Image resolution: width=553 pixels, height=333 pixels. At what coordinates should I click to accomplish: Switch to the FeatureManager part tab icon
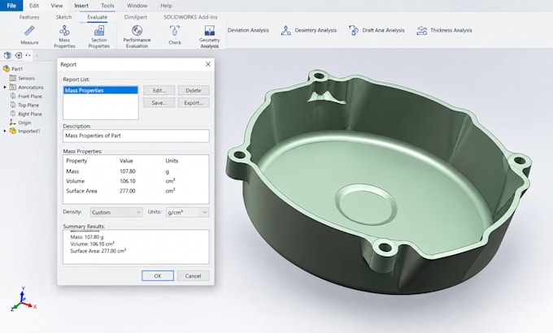pyautogui.click(x=7, y=55)
